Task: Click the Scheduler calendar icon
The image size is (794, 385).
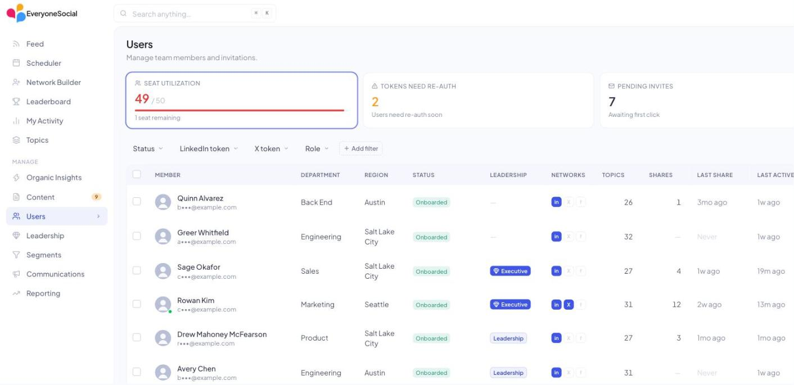Action: pyautogui.click(x=16, y=63)
